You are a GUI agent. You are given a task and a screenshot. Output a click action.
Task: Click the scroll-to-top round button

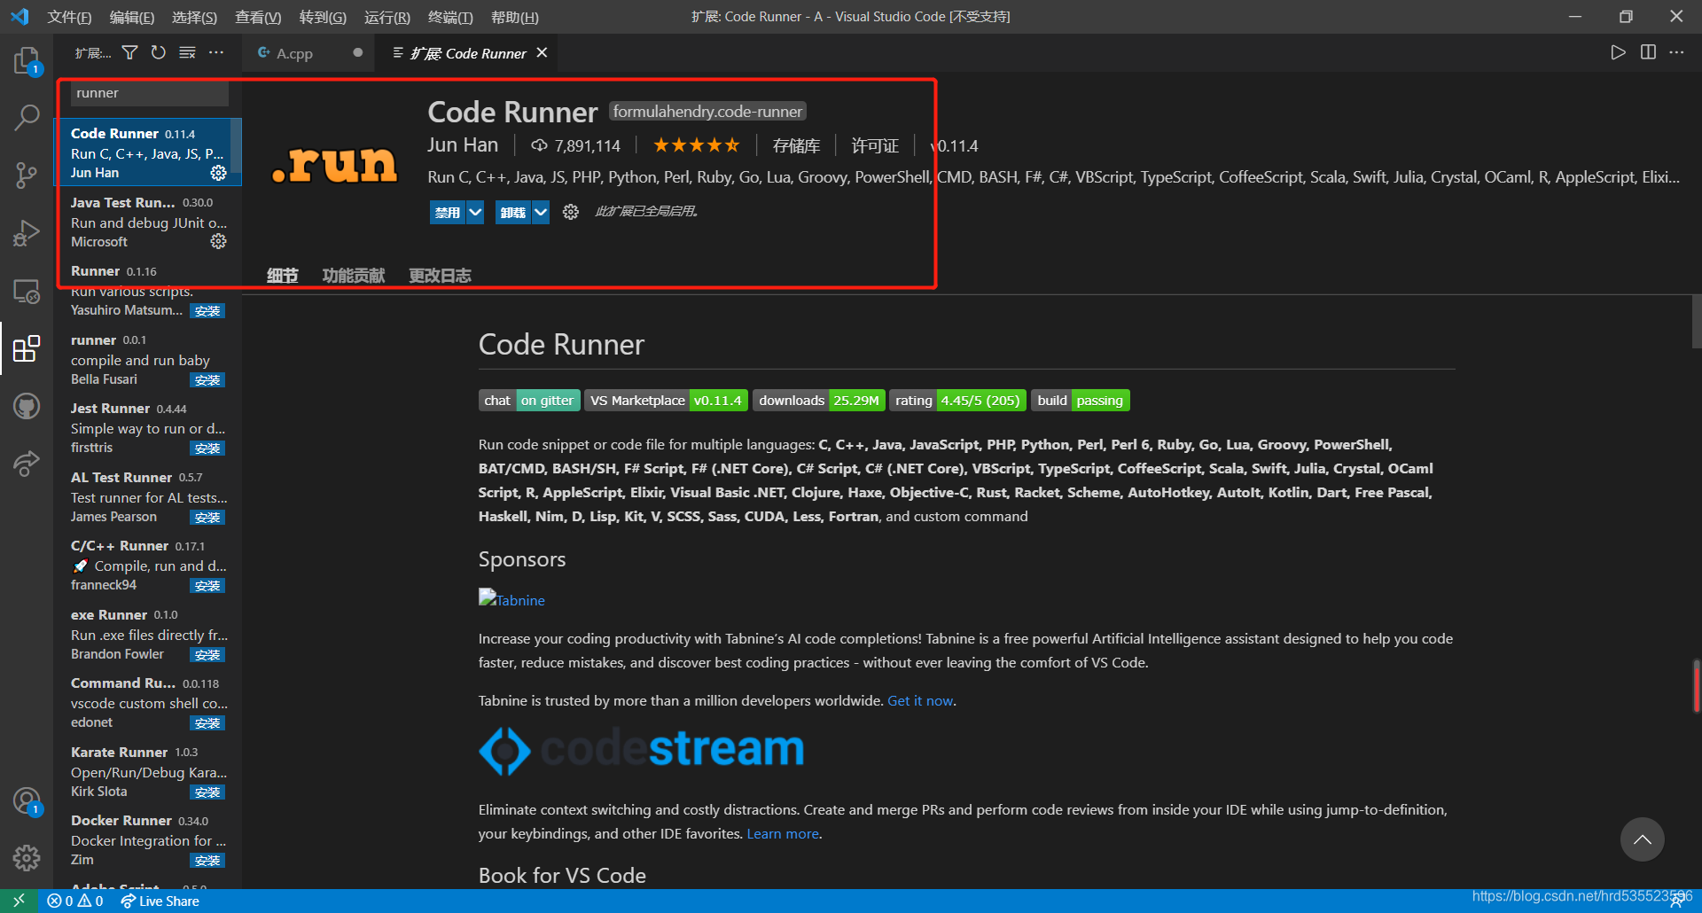click(x=1642, y=839)
